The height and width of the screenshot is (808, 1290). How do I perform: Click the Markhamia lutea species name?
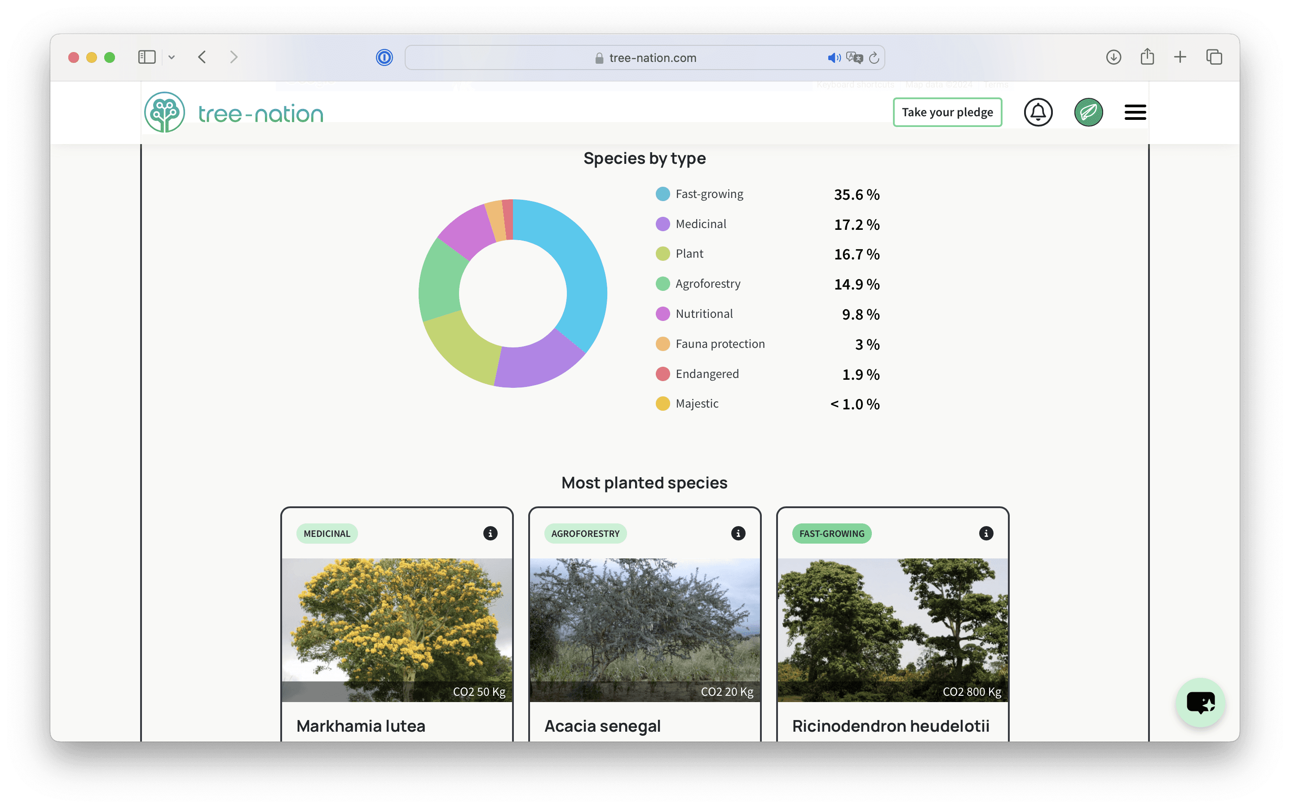[361, 726]
